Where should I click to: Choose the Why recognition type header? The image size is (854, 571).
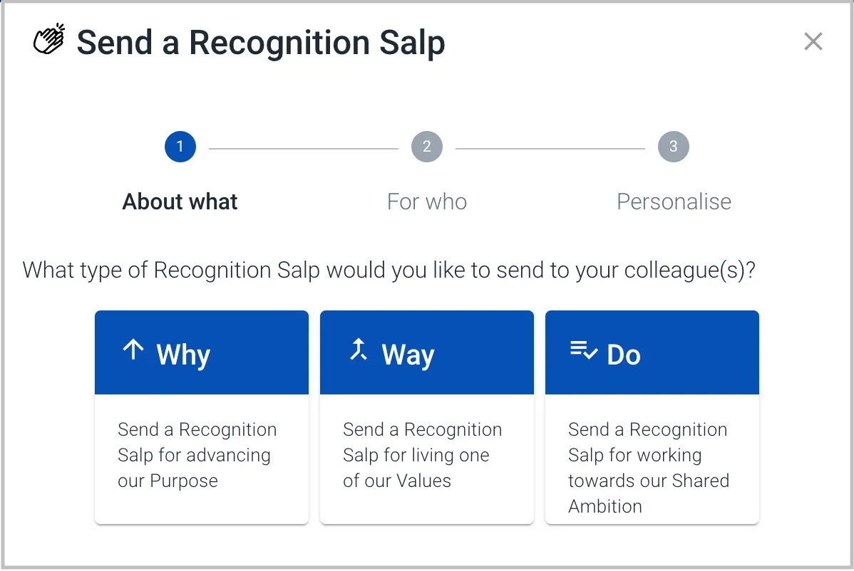(x=202, y=352)
